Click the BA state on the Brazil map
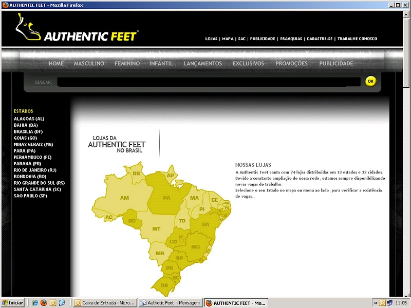Screen dimensions: 411x308 pos(206,224)
